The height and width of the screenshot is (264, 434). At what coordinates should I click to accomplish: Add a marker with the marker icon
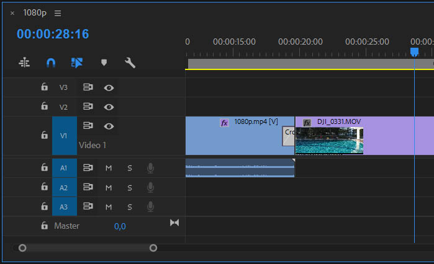[x=104, y=63]
